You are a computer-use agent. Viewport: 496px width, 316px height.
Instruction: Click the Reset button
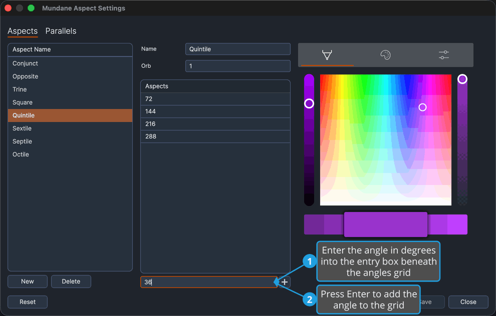28,302
